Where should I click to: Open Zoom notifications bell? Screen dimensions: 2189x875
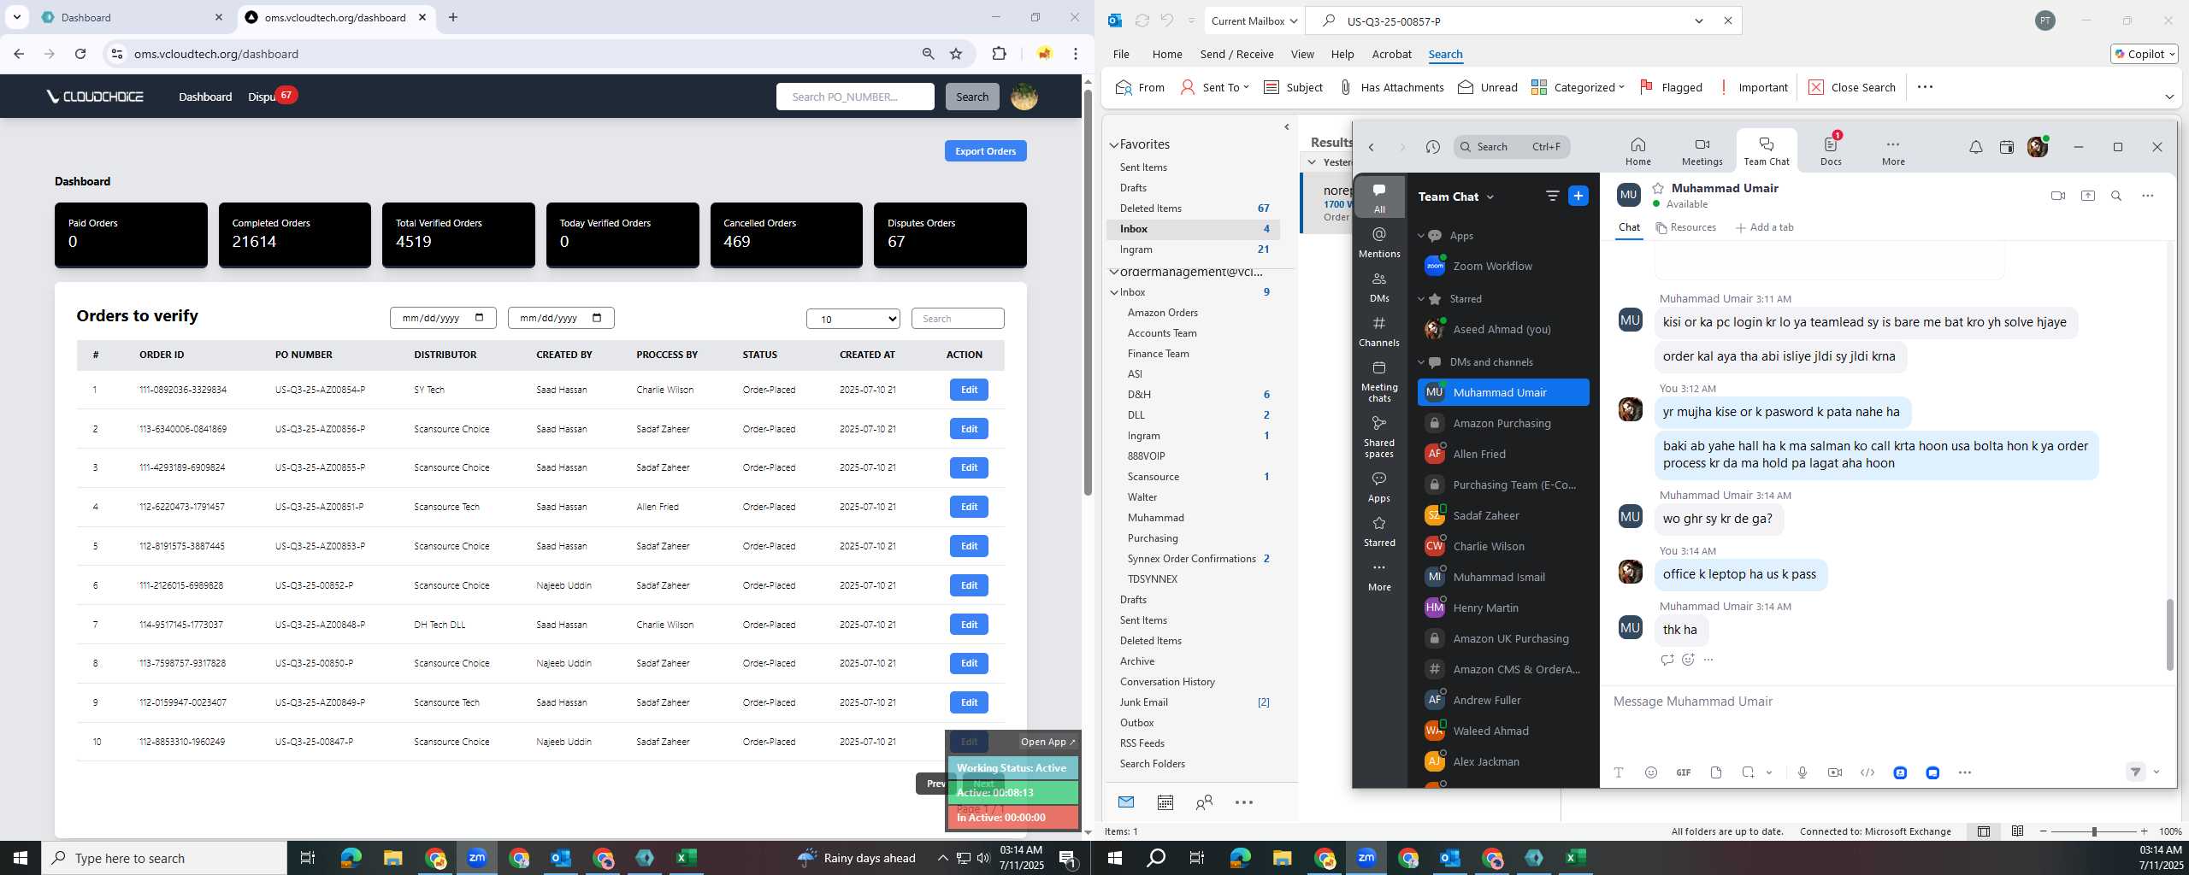[1975, 147]
